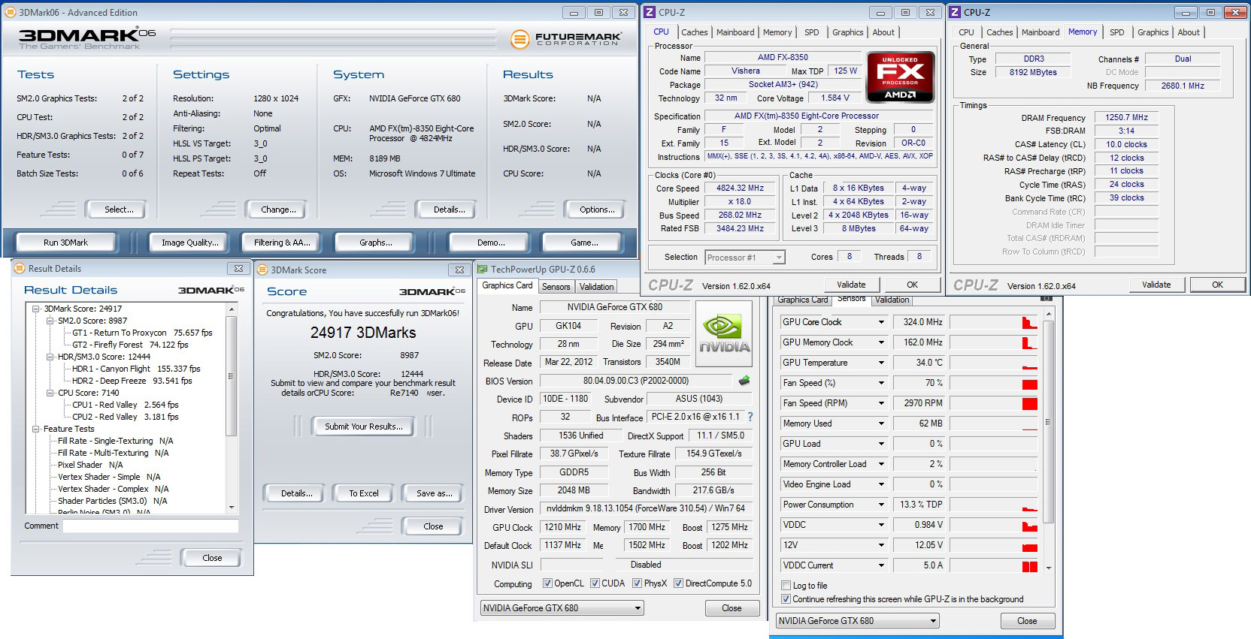Switch to Sensors tab in GPU-Z card window

click(556, 287)
